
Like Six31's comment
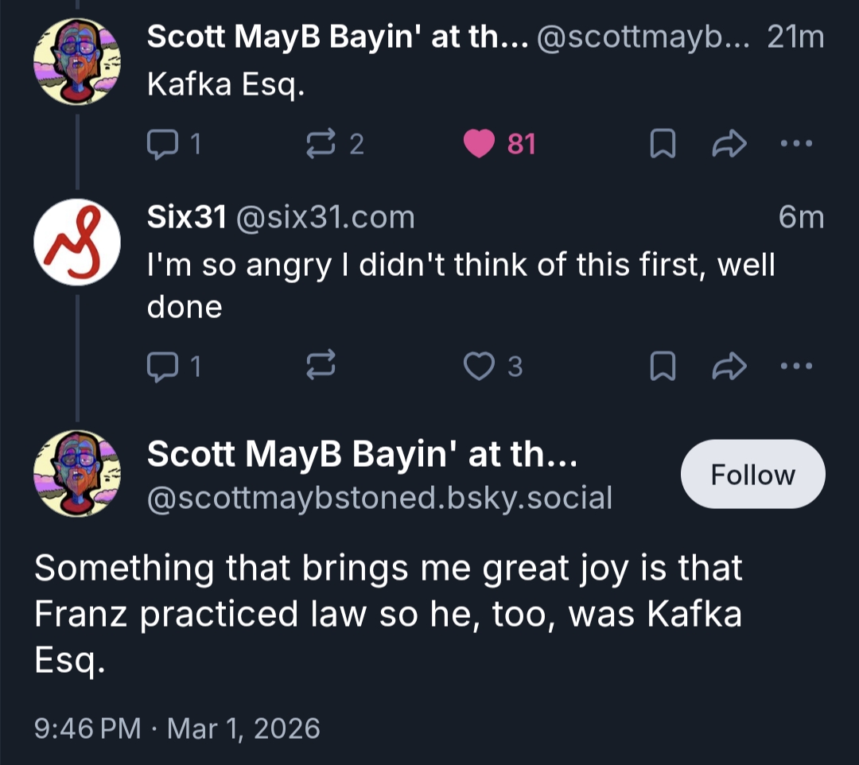[x=480, y=366]
